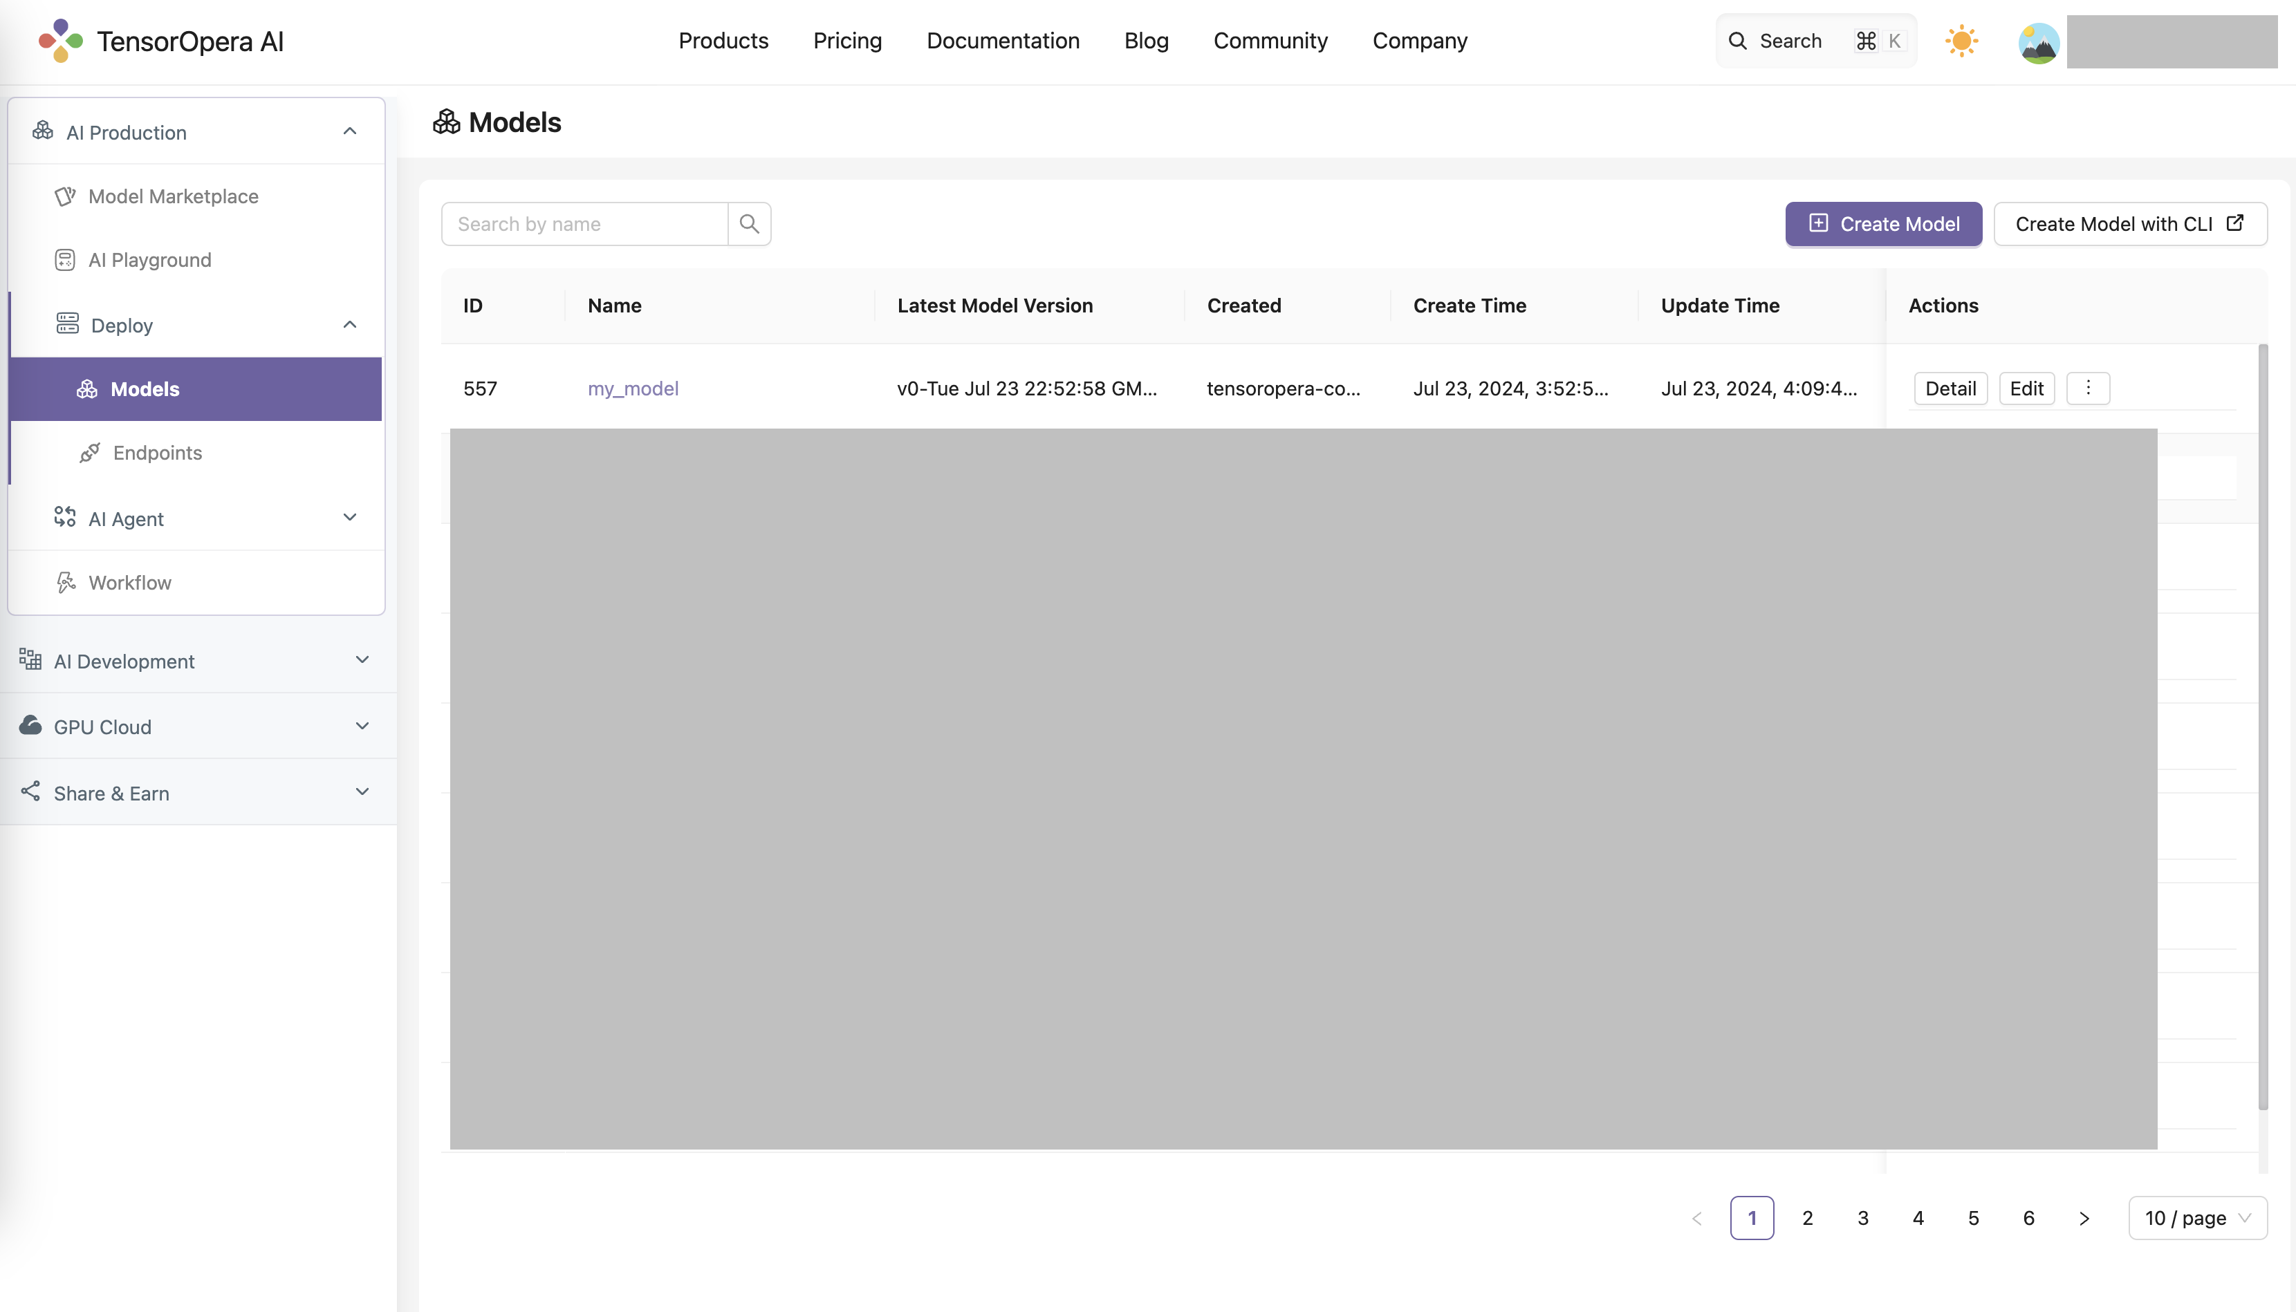
Task: Go to Endpoints under Deploy
Action: (x=157, y=453)
